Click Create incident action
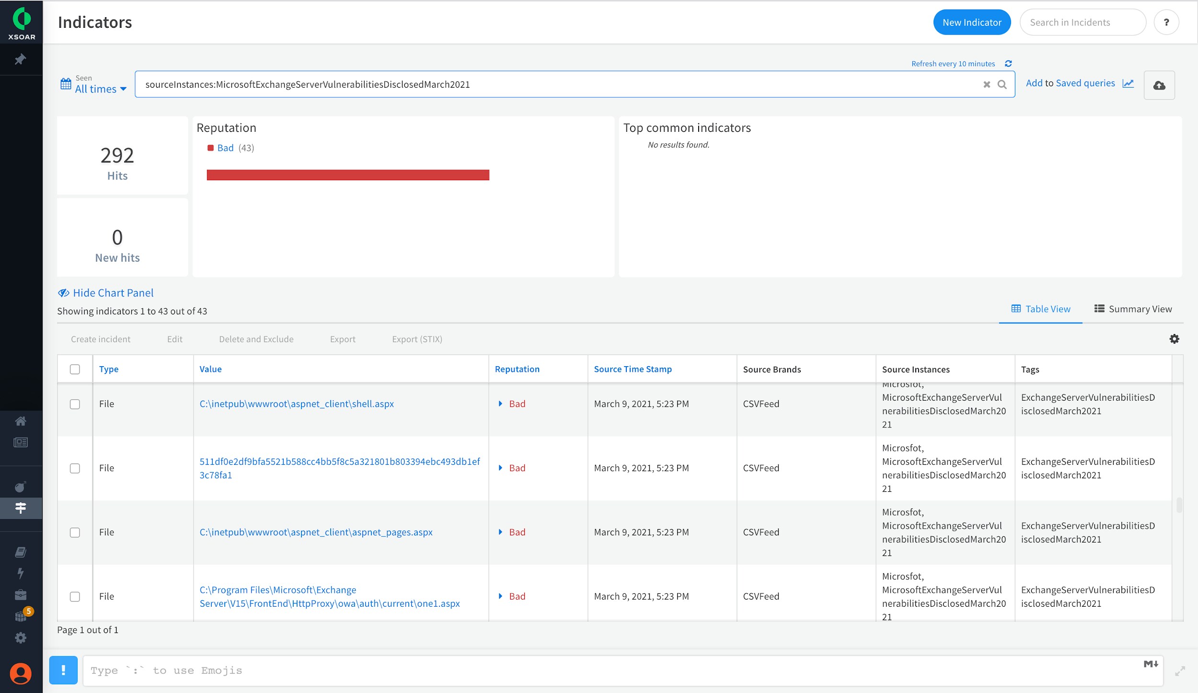Screen dimensions: 1198x693 point(101,339)
